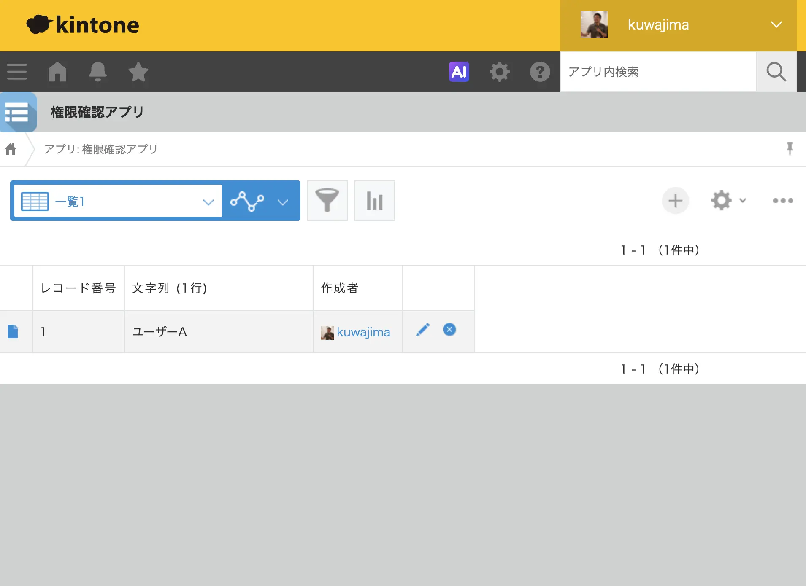Image resolution: width=806 pixels, height=586 pixels.
Task: Click the ユーザーA cell
Action: click(219, 332)
